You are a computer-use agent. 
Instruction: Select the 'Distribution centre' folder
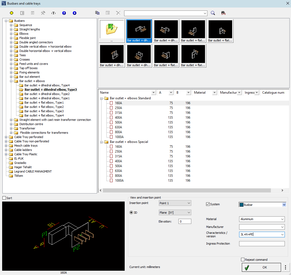click(x=31, y=124)
